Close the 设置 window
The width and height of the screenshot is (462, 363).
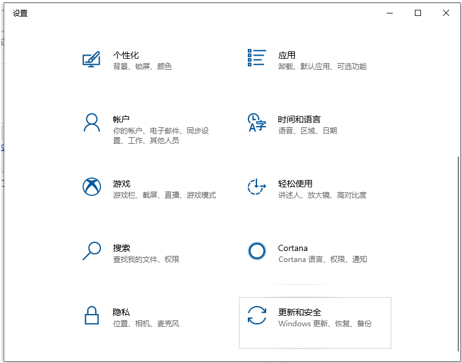point(446,13)
